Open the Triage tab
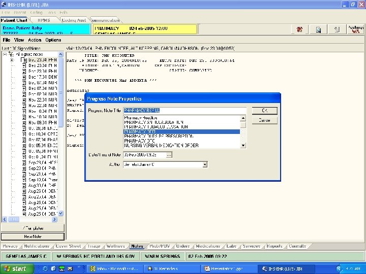The width and height of the screenshot is (366, 274). pyautogui.click(x=94, y=246)
